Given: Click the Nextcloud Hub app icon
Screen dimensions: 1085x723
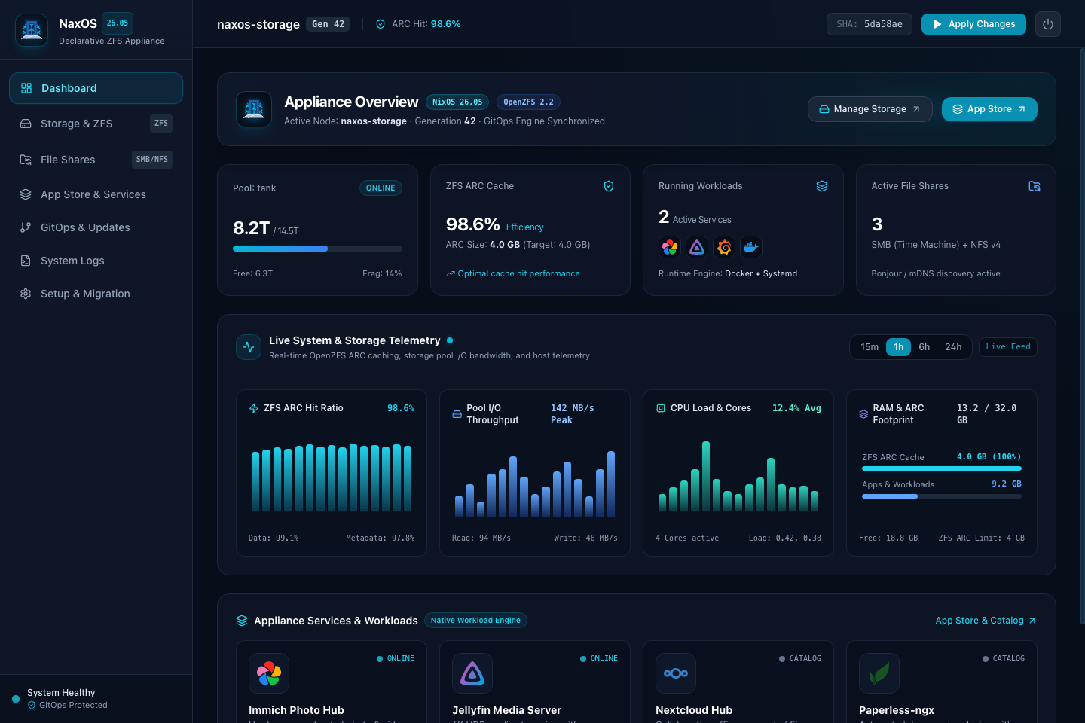Looking at the screenshot, I should click(x=676, y=673).
